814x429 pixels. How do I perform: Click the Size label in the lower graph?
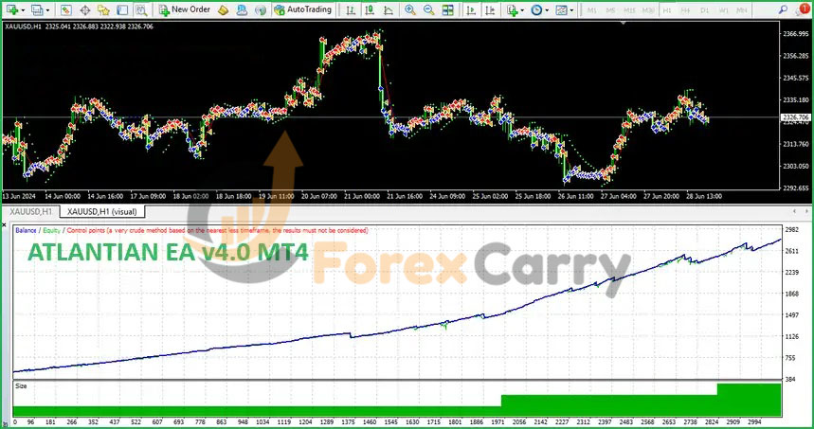21,386
